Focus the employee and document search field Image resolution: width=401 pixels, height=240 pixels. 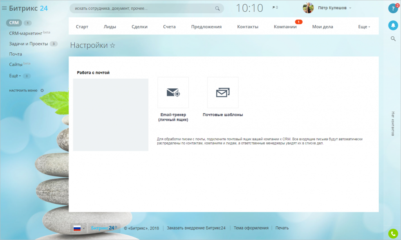[146, 9]
